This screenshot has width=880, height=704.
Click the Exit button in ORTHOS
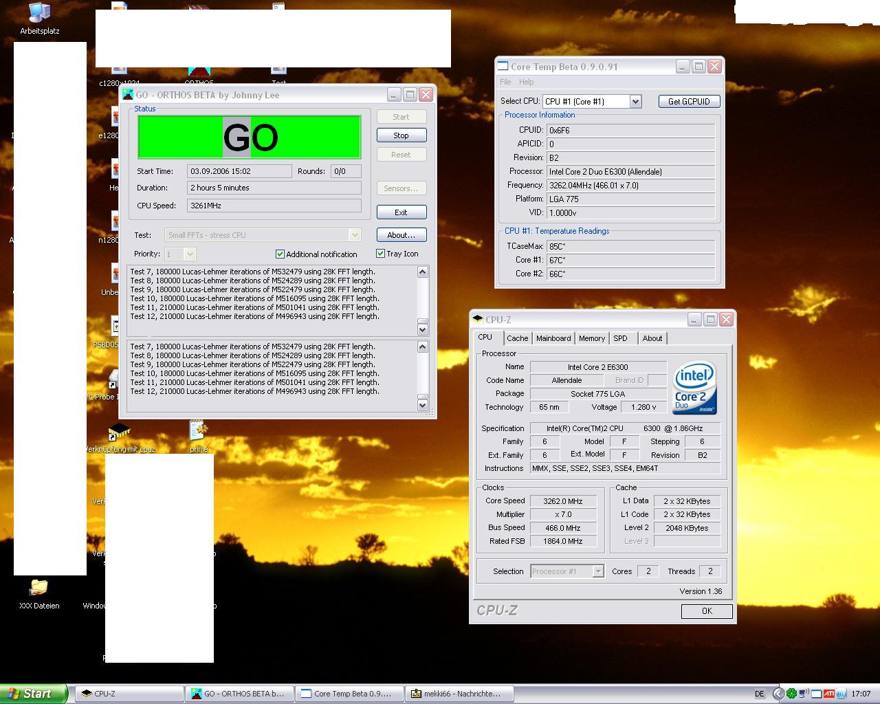coord(401,212)
